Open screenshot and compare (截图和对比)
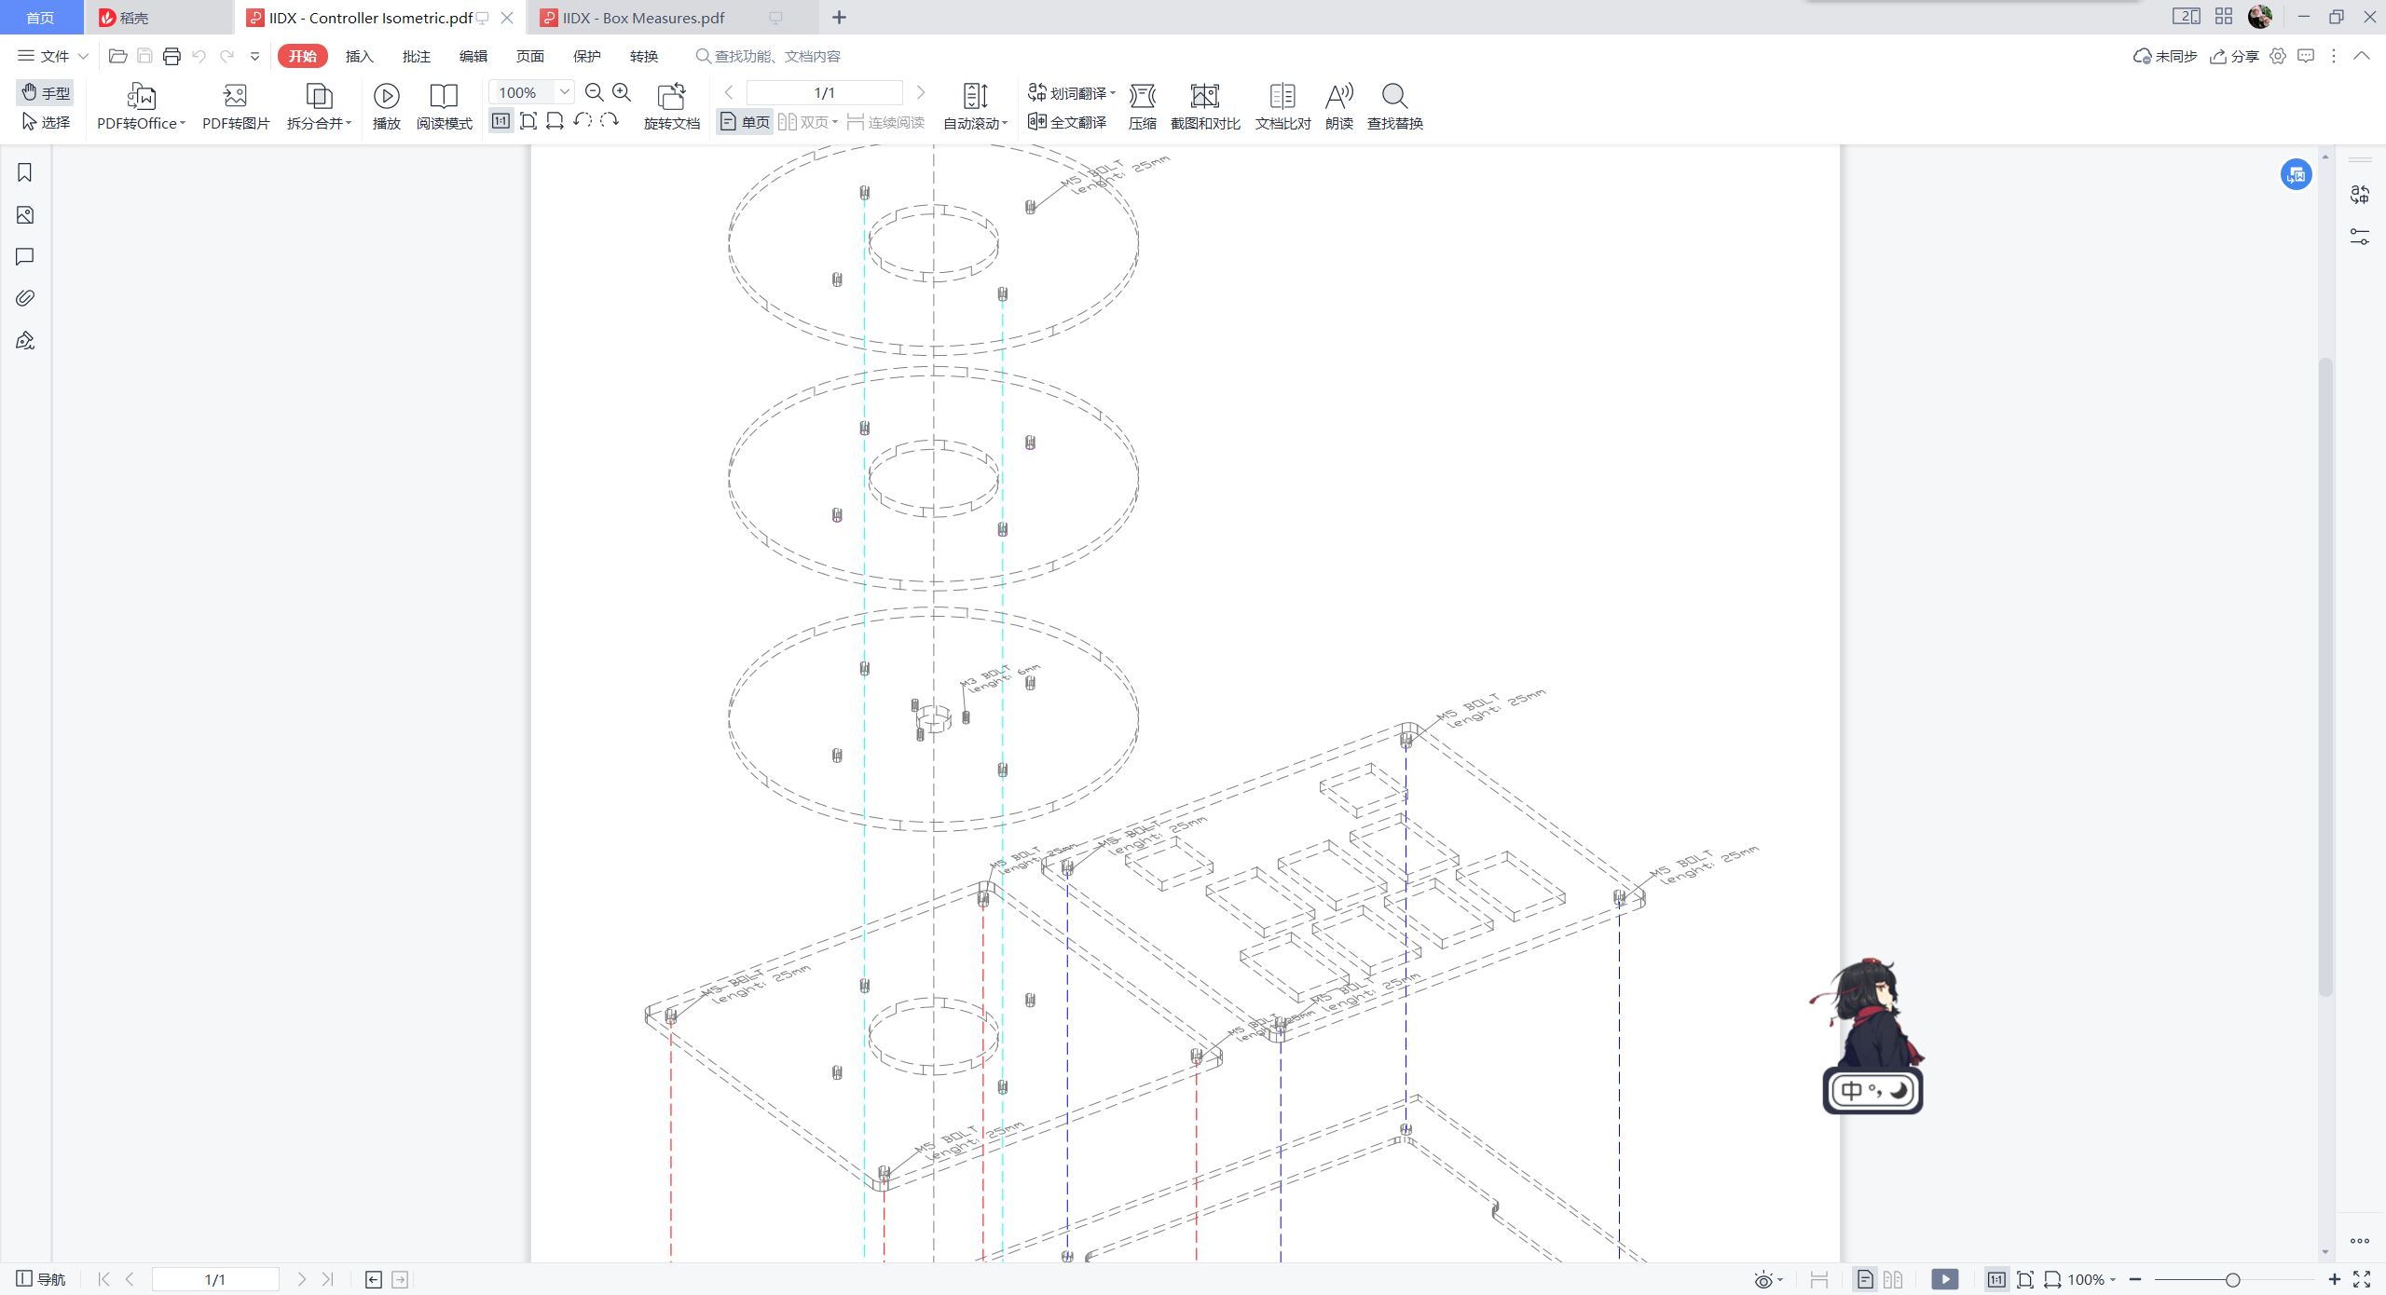 (1205, 106)
